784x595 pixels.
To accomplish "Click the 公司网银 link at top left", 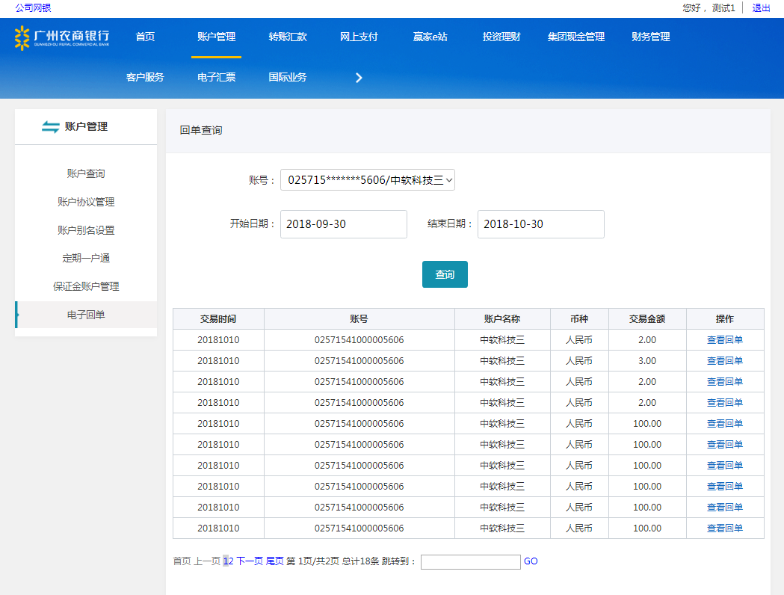I will pyautogui.click(x=33, y=7).
